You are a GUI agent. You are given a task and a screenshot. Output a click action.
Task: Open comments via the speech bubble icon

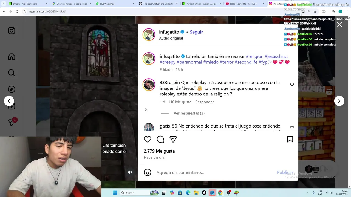click(160, 139)
